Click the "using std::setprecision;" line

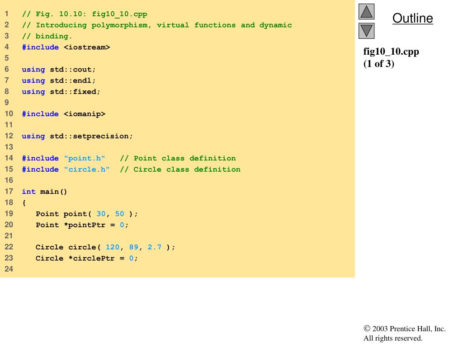77,136
